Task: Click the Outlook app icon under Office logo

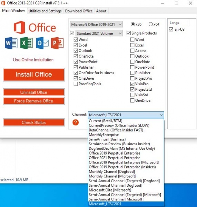Action: coord(42,43)
